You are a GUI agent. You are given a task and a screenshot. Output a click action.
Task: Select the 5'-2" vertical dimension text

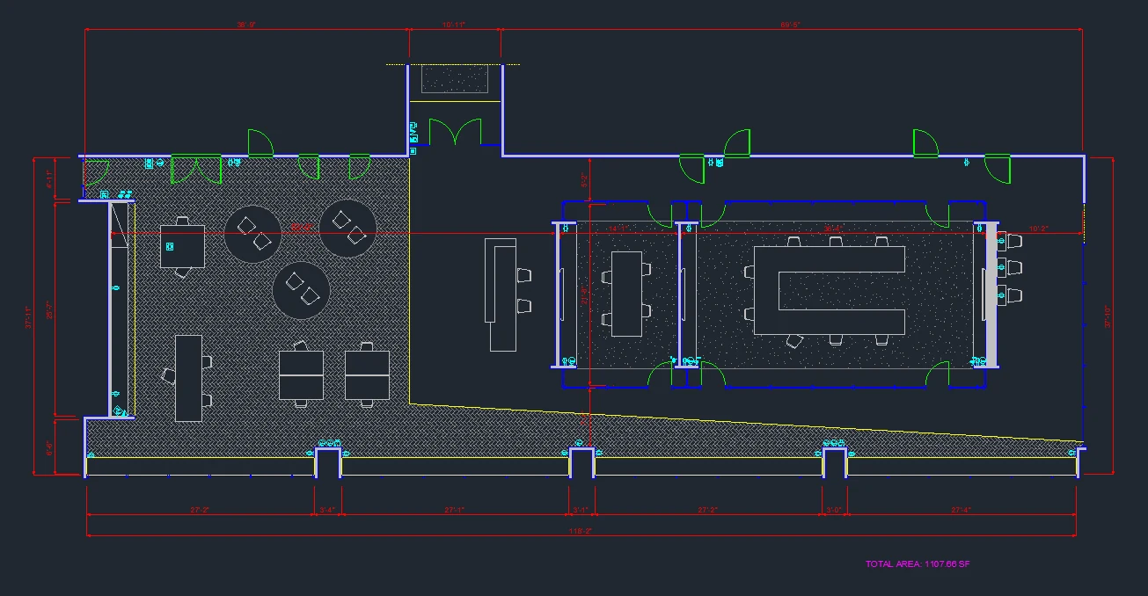coord(586,181)
